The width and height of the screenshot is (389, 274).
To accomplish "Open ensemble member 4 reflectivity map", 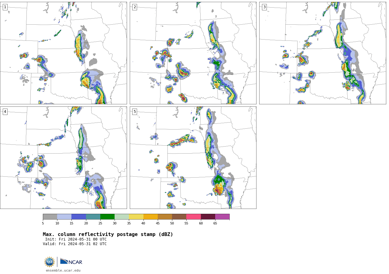I will coord(64,158).
